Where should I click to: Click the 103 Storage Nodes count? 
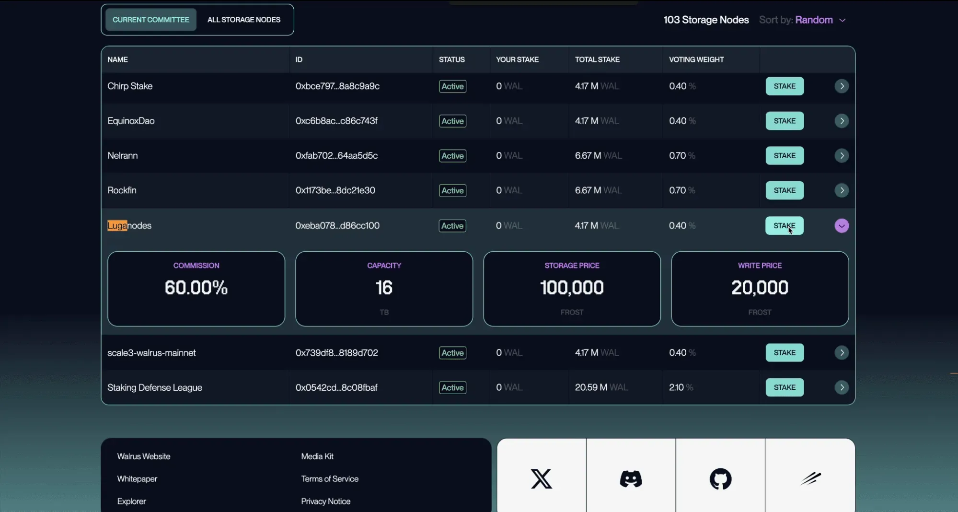[706, 20]
